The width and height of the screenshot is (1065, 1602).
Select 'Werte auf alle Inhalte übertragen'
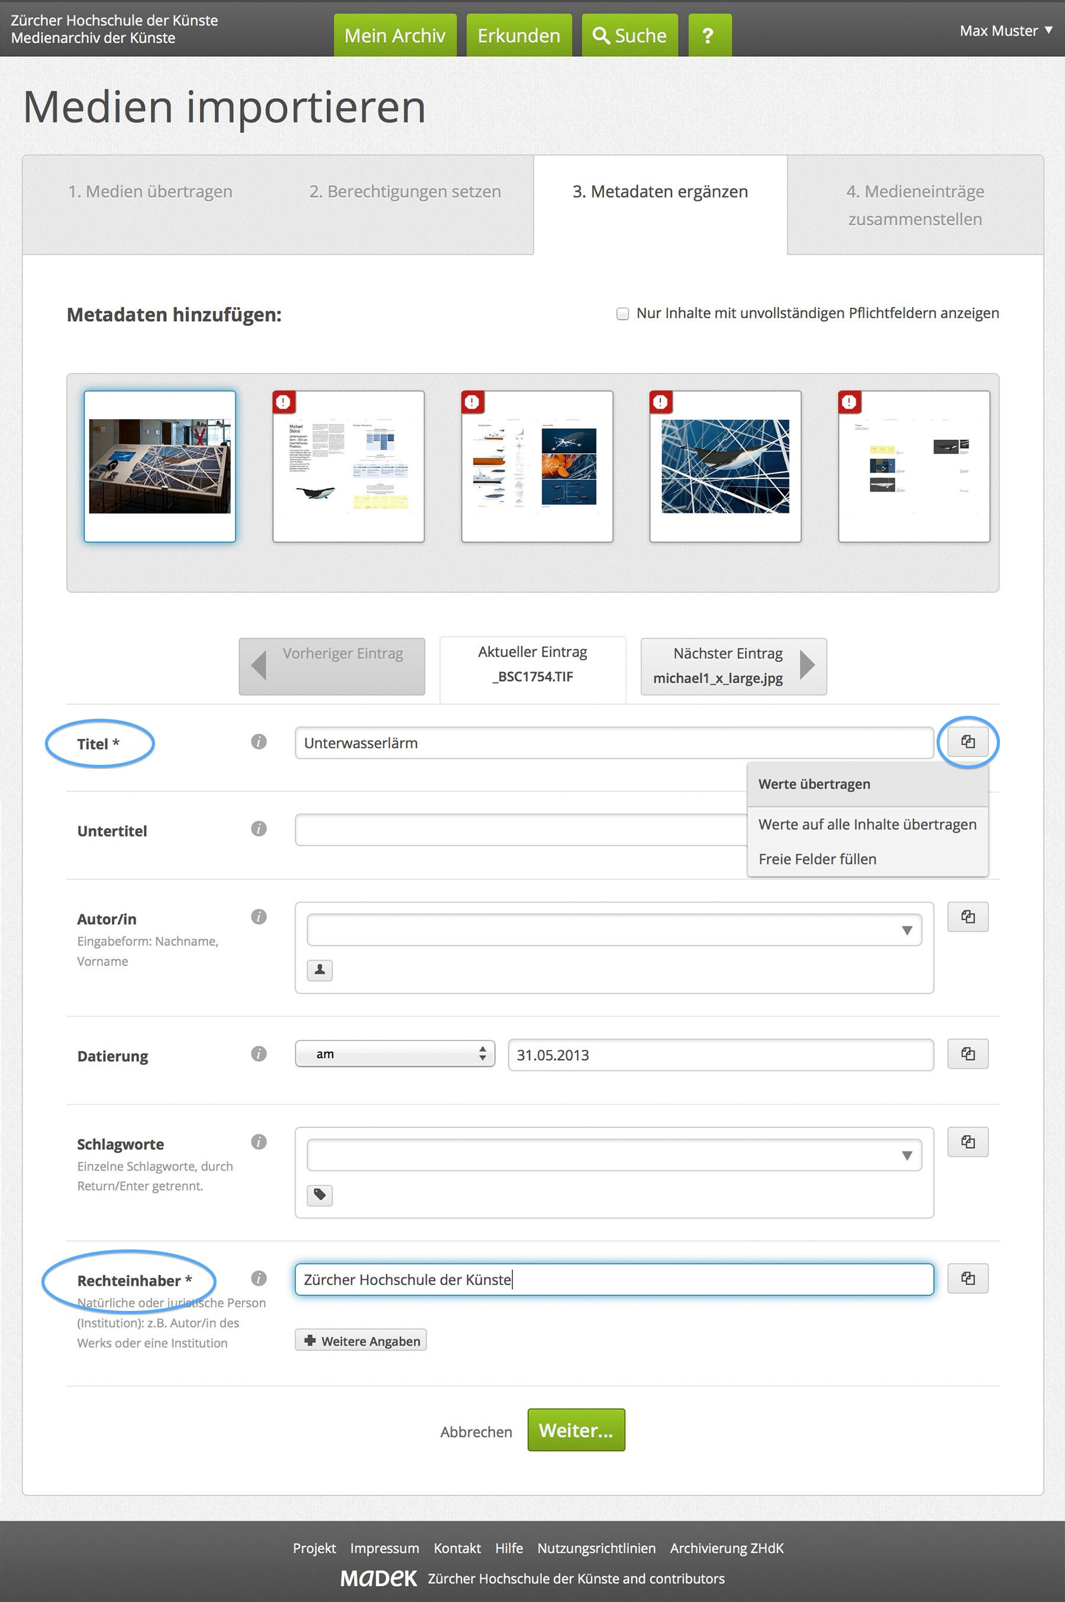coord(867,825)
